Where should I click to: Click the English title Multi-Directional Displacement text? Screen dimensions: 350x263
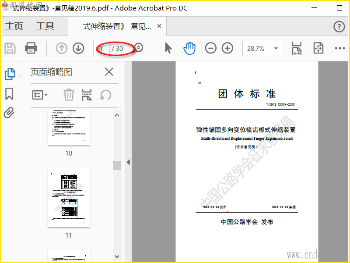click(x=247, y=139)
